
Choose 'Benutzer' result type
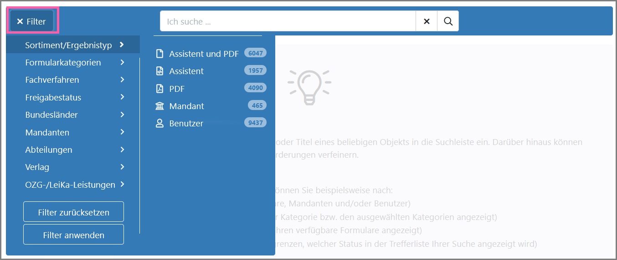tap(186, 123)
